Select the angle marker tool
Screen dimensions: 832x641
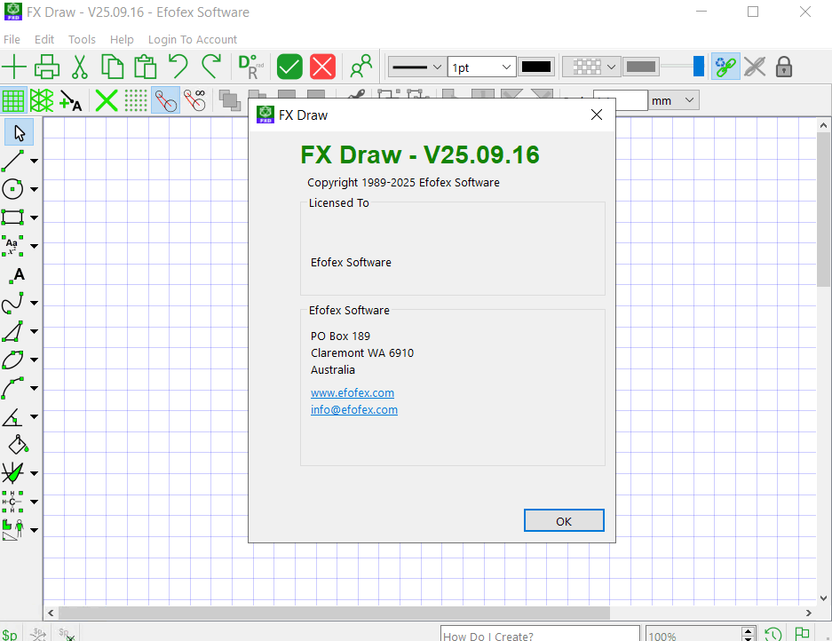pos(12,416)
